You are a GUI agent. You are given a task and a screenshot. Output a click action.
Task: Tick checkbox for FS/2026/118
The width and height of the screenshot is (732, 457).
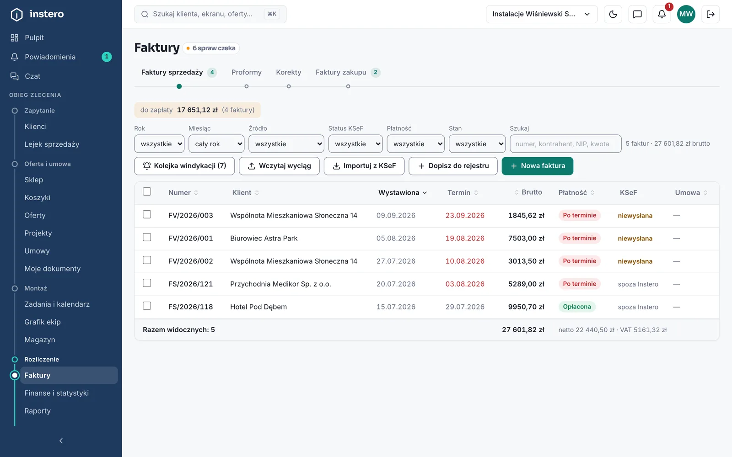coord(147,306)
